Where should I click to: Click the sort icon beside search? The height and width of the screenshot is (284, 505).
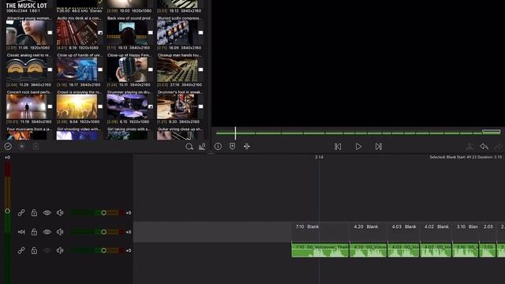pyautogui.click(x=202, y=147)
